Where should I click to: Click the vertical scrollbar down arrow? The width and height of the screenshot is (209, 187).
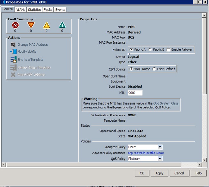(x=204, y=160)
